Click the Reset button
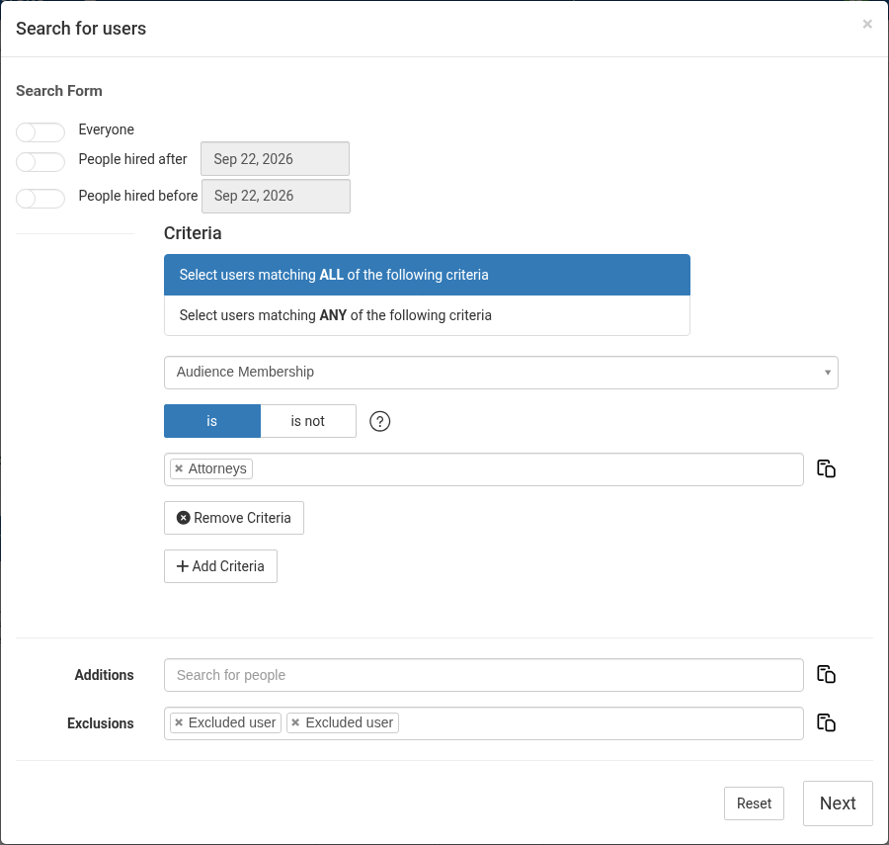Viewport: 889px width, 845px height. pyautogui.click(x=754, y=803)
